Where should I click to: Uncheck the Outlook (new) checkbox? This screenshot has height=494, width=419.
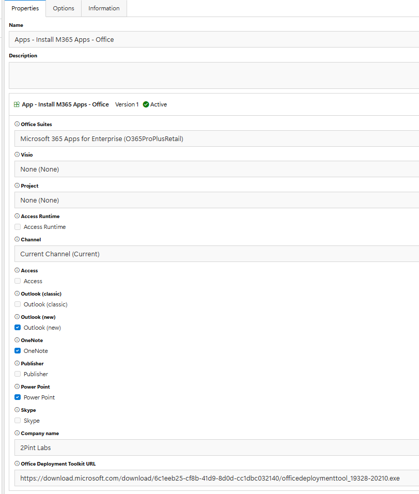coord(18,328)
